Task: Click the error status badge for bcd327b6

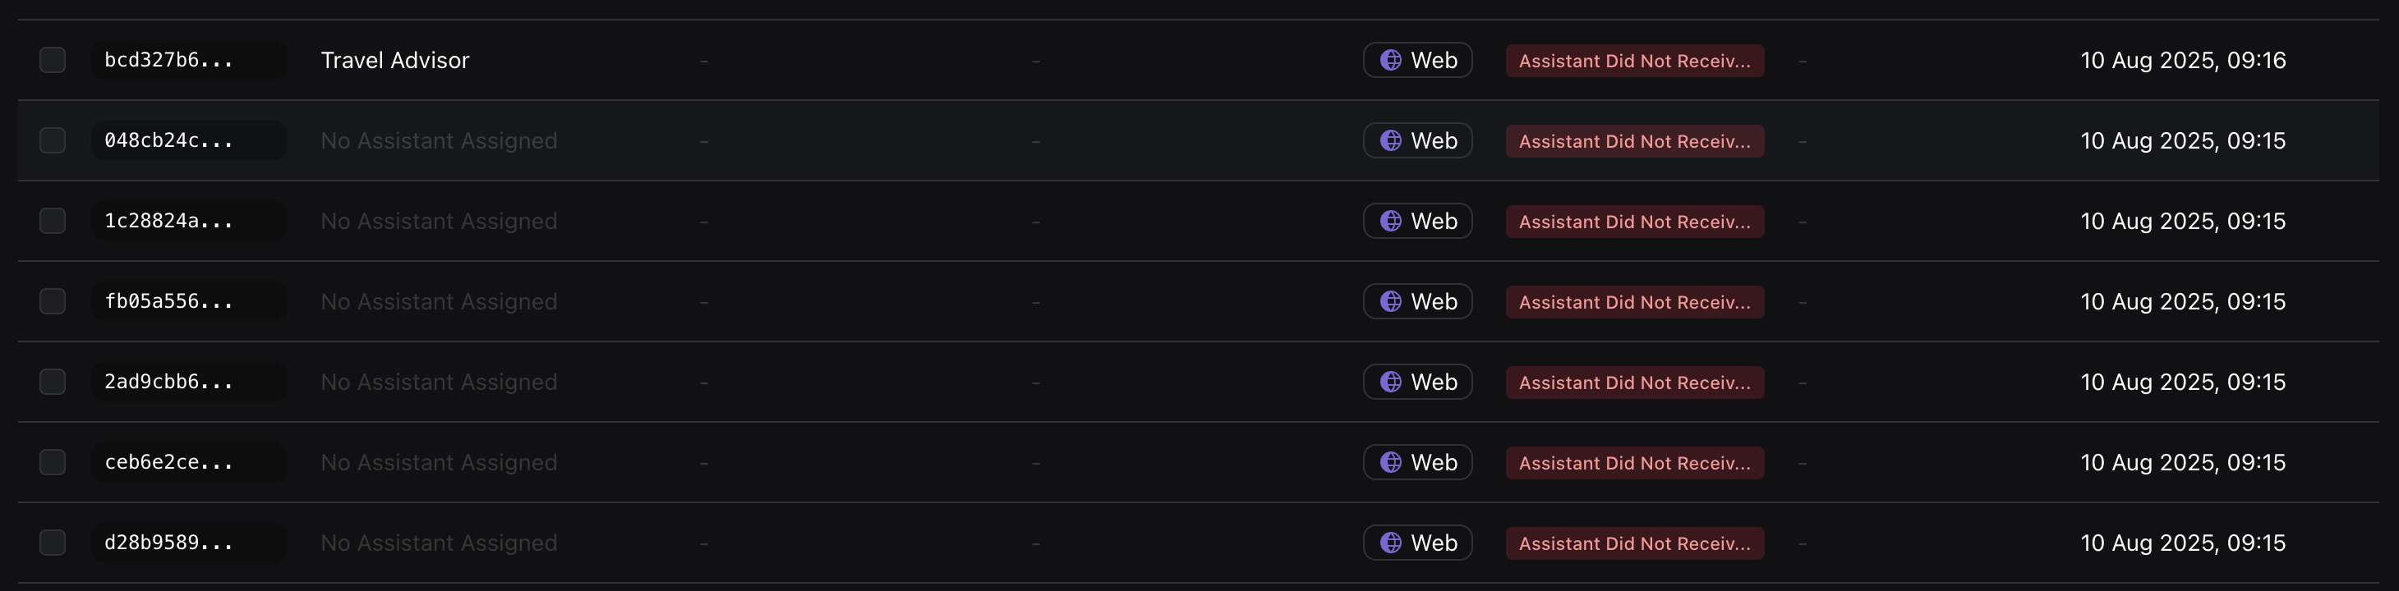Action: tap(1634, 62)
